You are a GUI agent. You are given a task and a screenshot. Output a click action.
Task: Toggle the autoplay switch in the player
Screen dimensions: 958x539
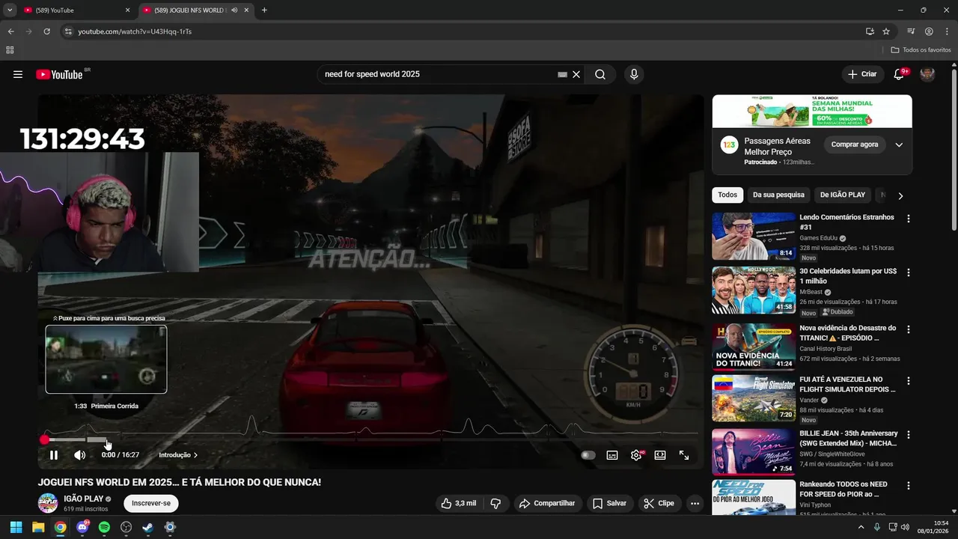588,455
